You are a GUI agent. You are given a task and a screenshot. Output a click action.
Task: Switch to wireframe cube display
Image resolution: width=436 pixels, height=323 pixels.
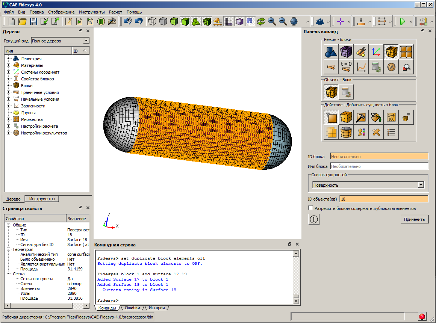[152, 21]
